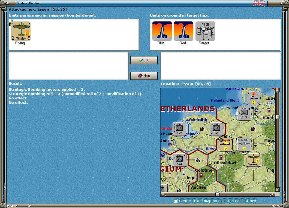The height and width of the screenshot is (208, 289).
Task: Click the map horizontal scrollbar thumb
Action: [x=218, y=194]
